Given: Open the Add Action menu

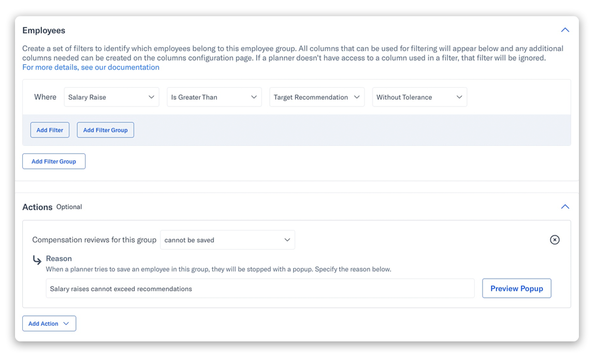Looking at the screenshot, I should (x=49, y=323).
